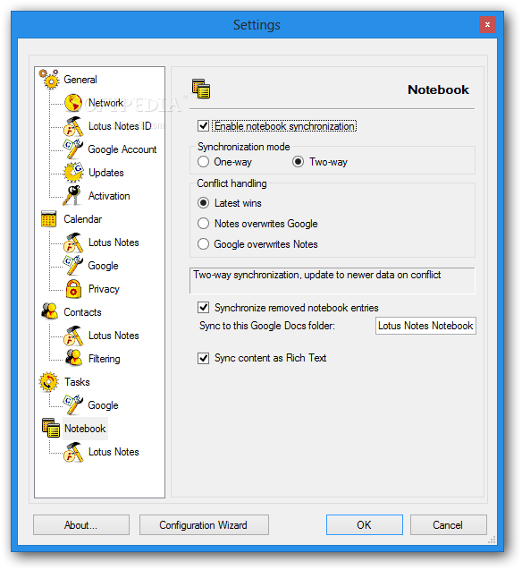
Task: Open Google page under Tasks
Action: [103, 405]
